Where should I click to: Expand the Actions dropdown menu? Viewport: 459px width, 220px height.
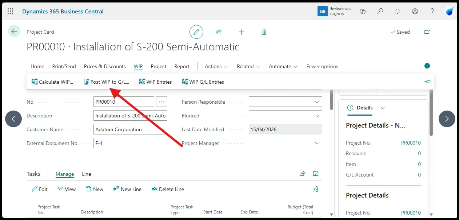coord(216,66)
